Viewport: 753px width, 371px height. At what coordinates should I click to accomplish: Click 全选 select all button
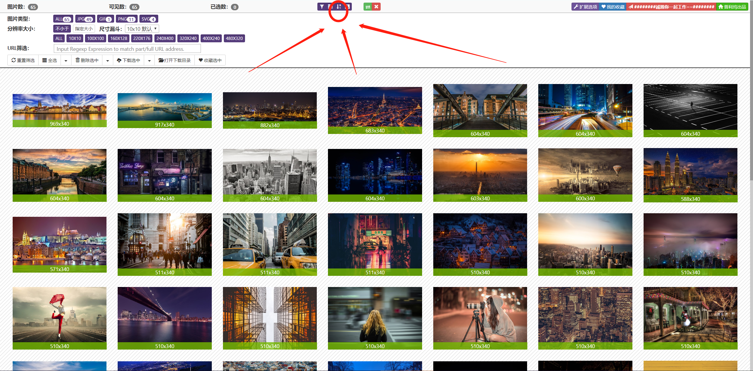pyautogui.click(x=49, y=60)
